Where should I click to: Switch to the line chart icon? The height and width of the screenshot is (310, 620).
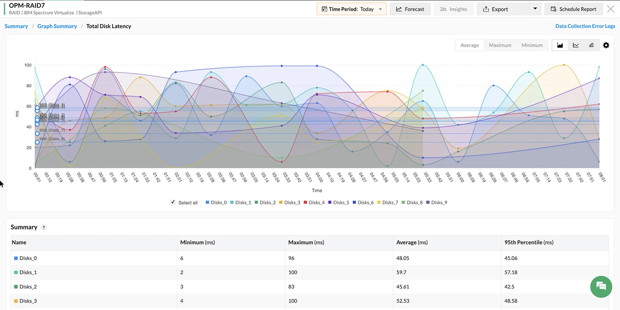(x=575, y=45)
